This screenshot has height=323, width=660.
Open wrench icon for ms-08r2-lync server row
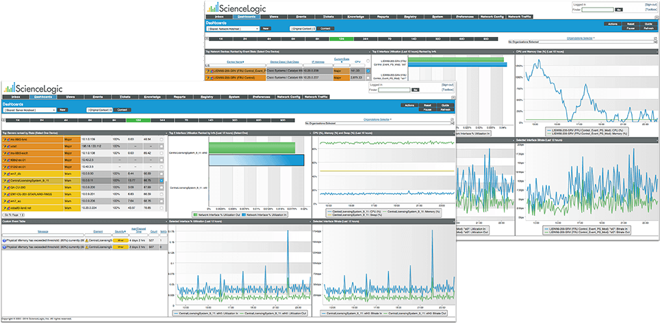tap(5, 139)
